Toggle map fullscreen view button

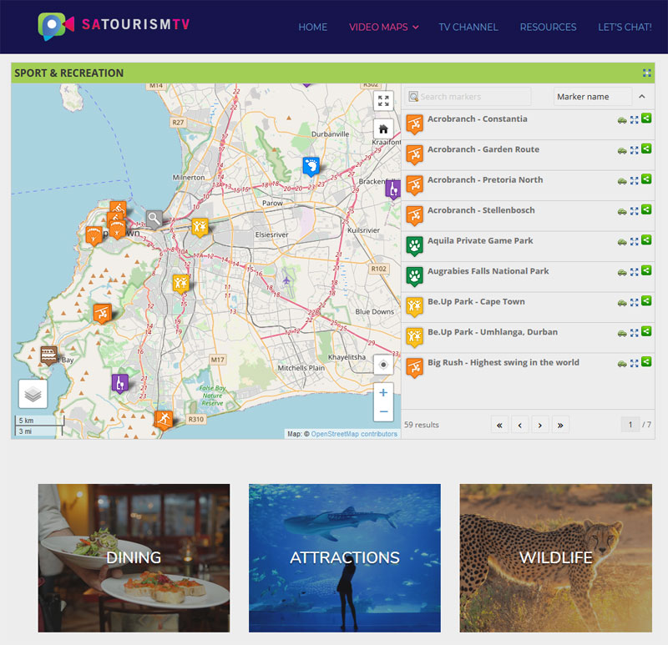383,101
